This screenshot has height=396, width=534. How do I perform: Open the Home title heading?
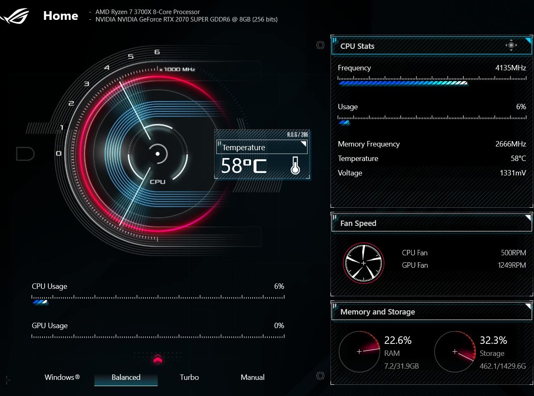click(x=60, y=16)
